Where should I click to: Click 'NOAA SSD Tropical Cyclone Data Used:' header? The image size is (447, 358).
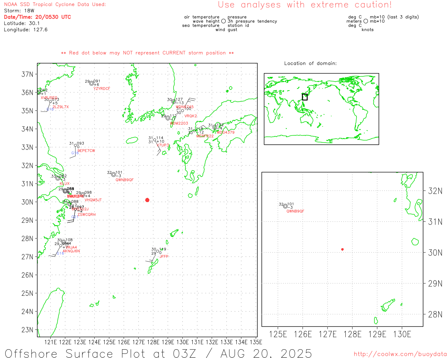tap(55, 5)
